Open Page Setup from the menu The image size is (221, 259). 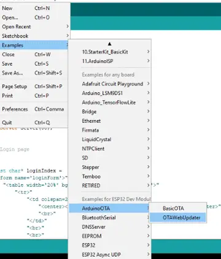34,87
